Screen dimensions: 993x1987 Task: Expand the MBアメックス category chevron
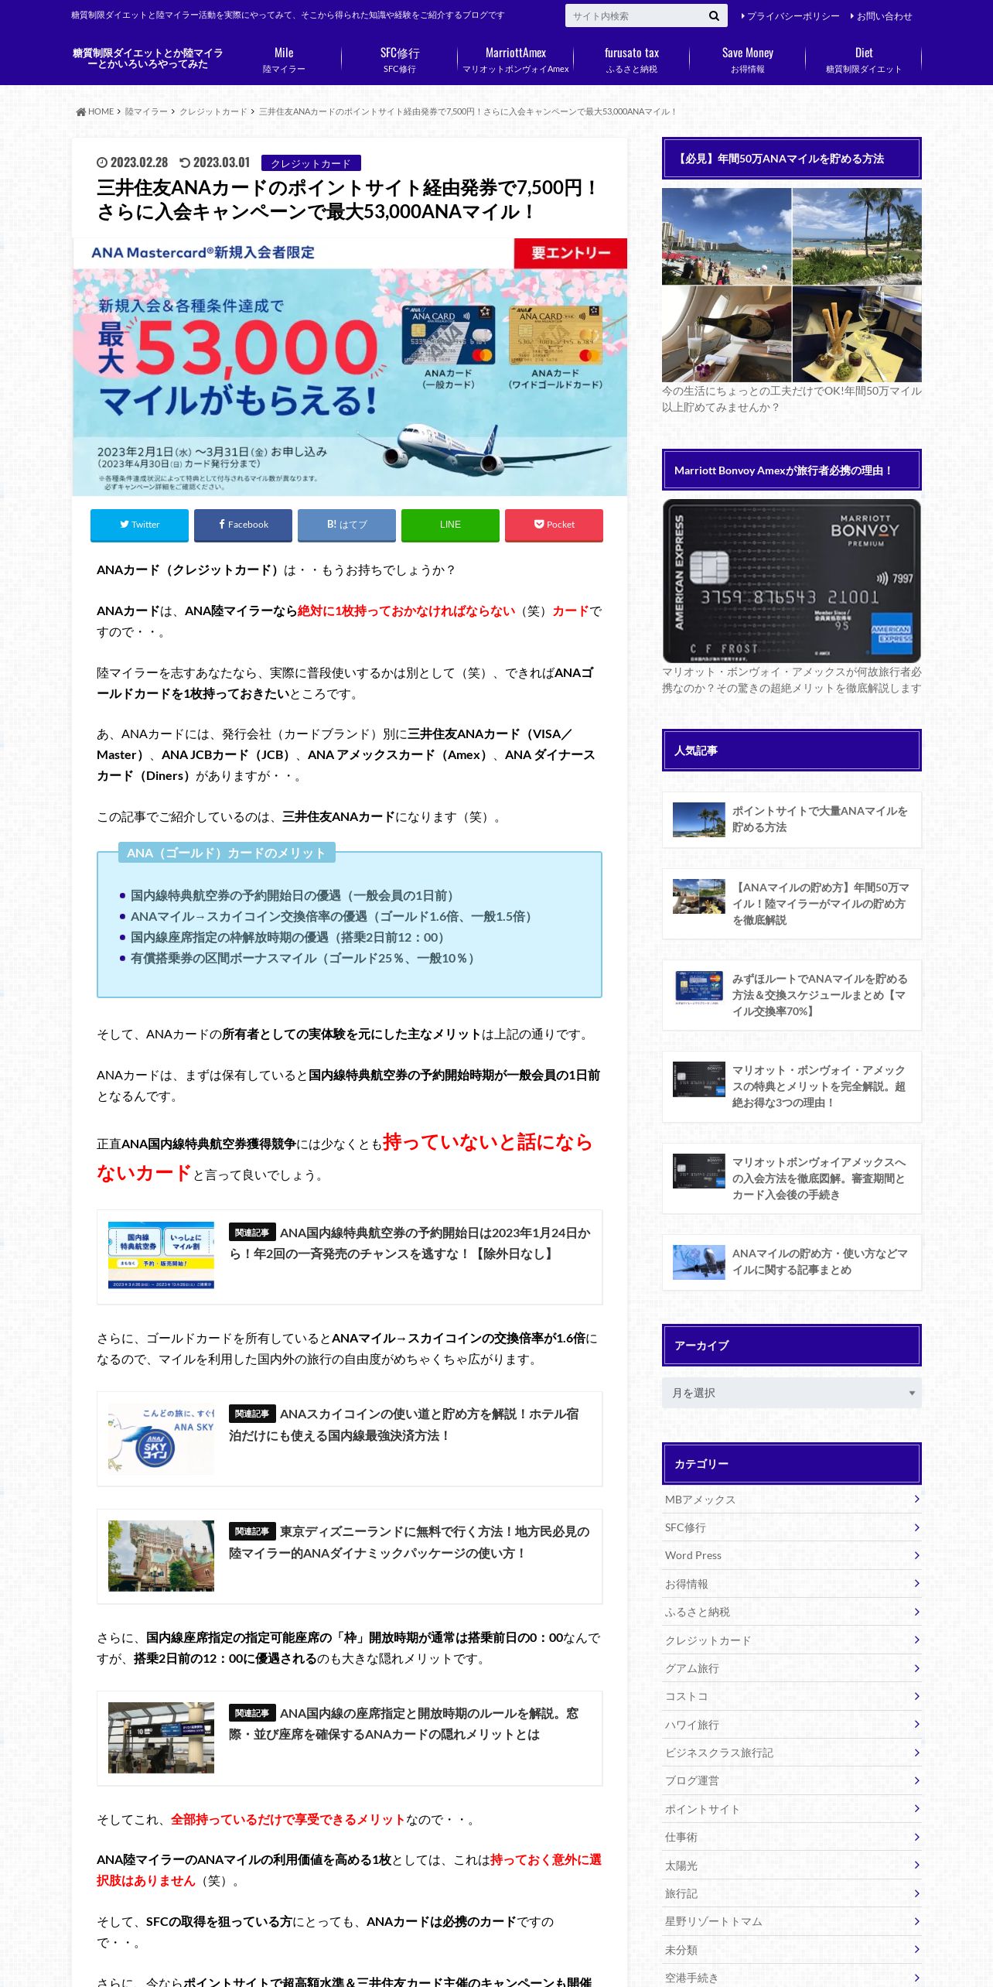(x=916, y=1500)
